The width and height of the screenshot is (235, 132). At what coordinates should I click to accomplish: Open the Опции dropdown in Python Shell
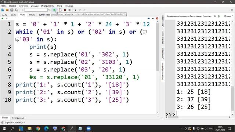pos(228,16)
